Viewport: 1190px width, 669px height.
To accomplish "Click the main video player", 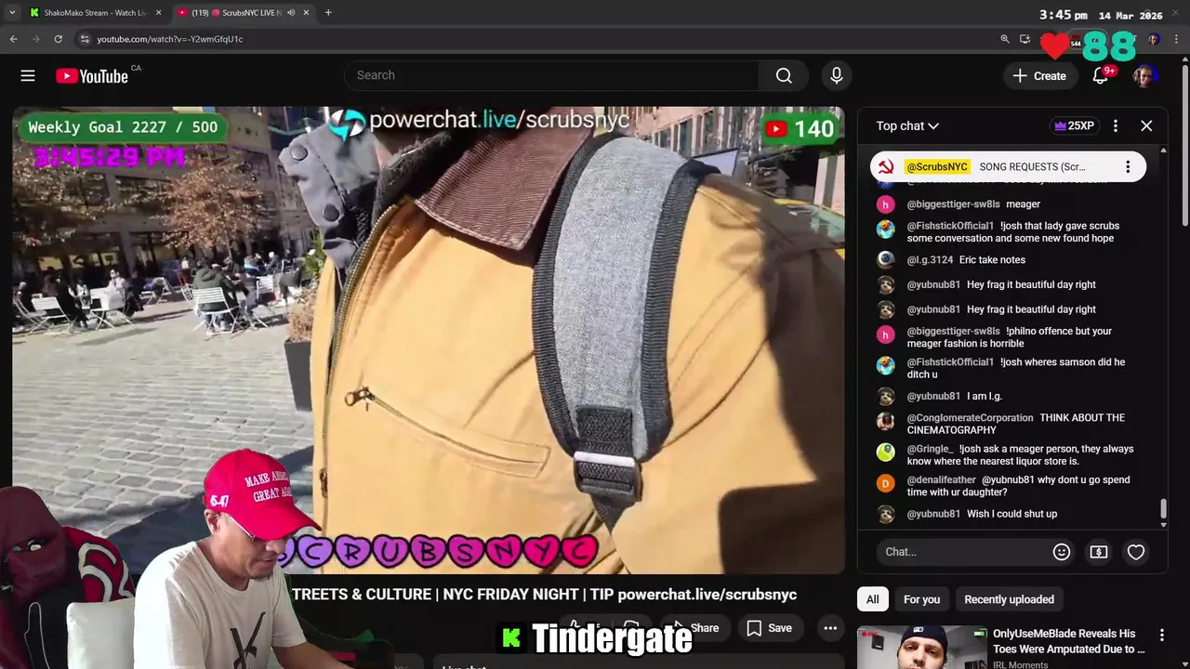I will pos(428,340).
